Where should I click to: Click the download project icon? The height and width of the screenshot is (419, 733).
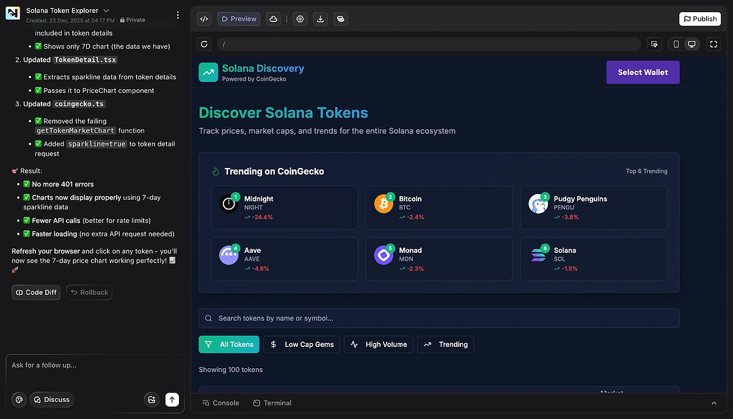(320, 19)
